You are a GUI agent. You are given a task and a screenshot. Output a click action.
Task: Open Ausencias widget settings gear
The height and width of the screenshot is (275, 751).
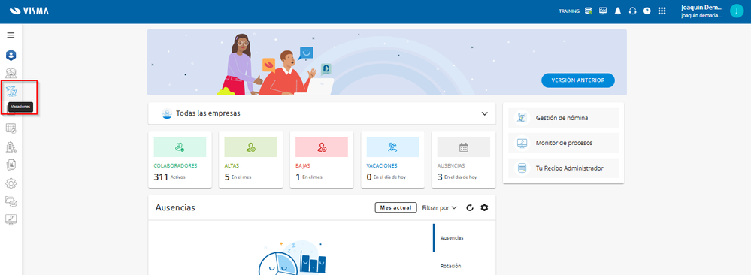484,207
